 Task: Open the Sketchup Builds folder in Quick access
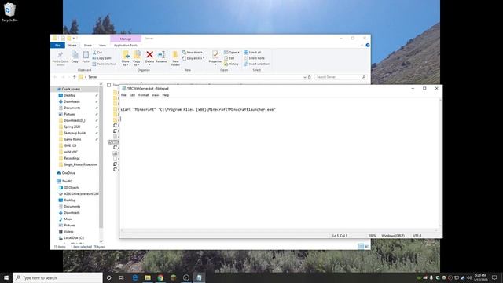pyautogui.click(x=75, y=133)
